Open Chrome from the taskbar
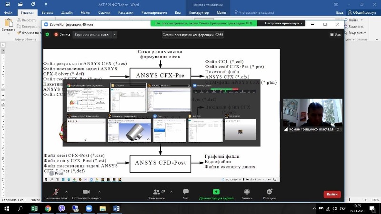 point(48,208)
